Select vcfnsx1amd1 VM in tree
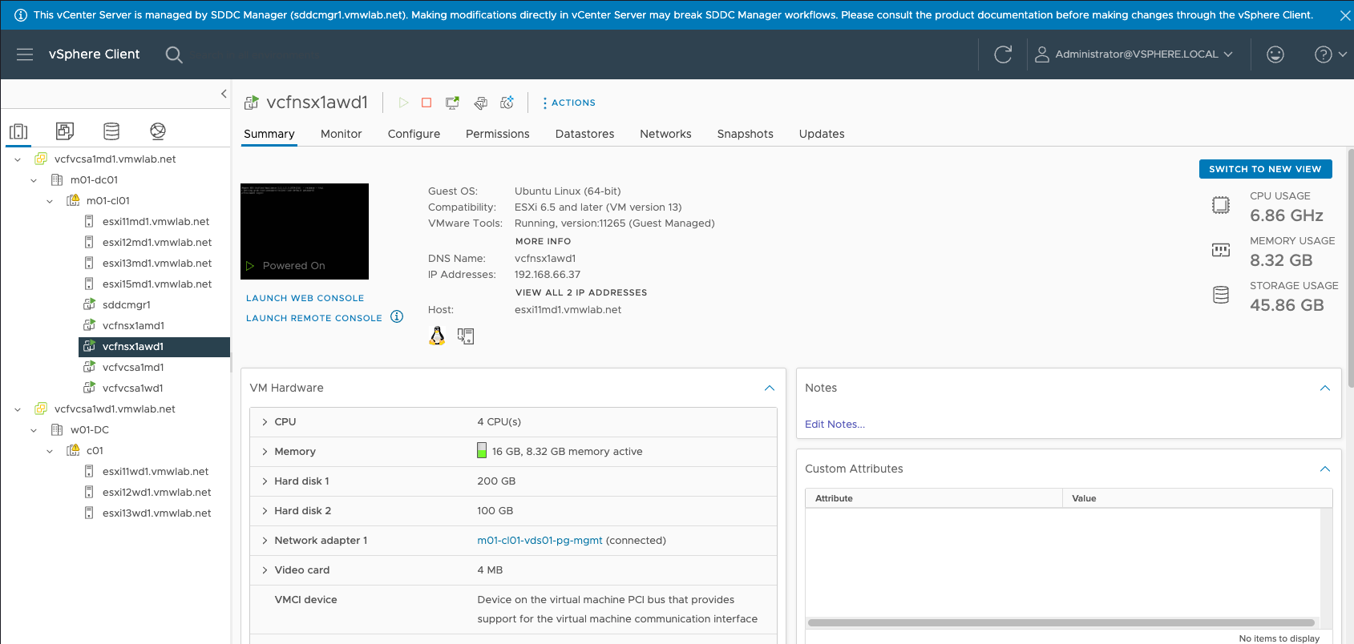The height and width of the screenshot is (644, 1354). [x=133, y=326]
